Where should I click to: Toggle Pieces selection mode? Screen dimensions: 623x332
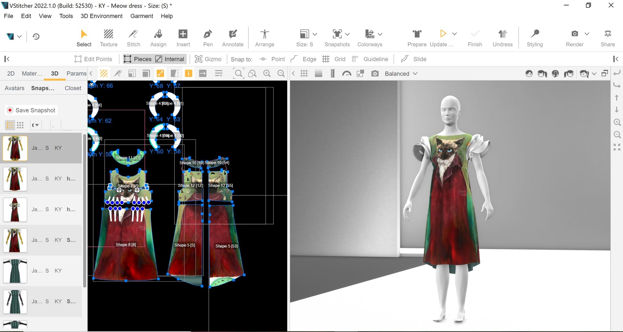point(138,59)
